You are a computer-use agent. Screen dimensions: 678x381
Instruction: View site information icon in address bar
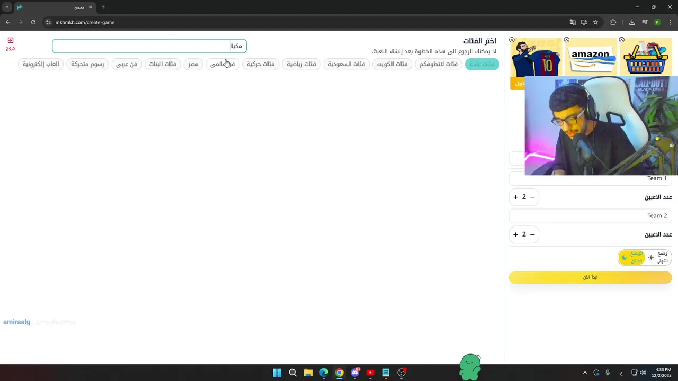[48, 22]
